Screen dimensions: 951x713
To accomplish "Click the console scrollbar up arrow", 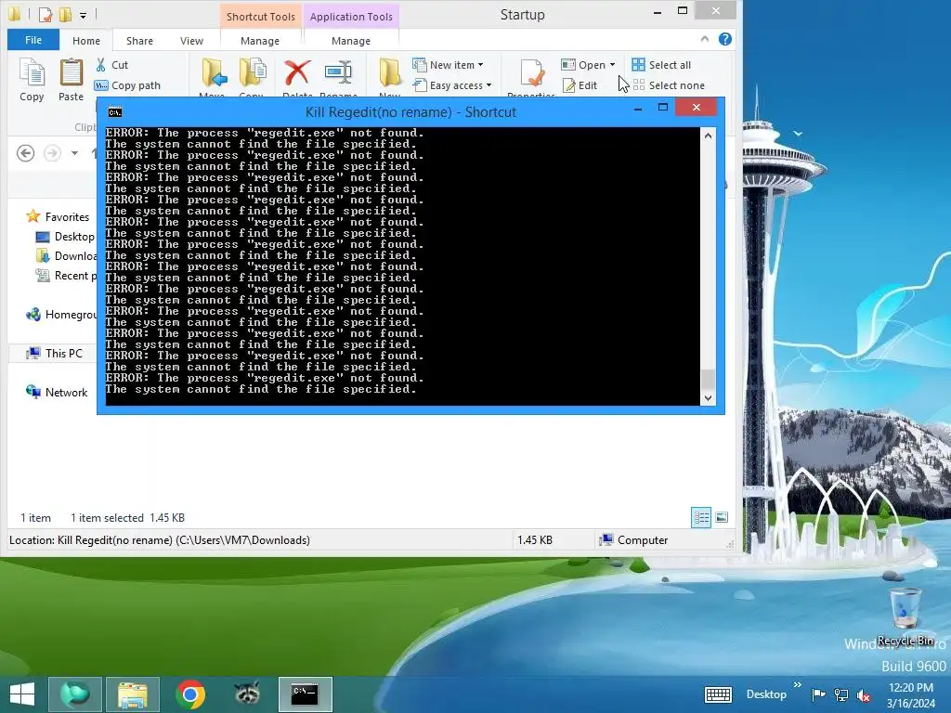I will tap(708, 136).
